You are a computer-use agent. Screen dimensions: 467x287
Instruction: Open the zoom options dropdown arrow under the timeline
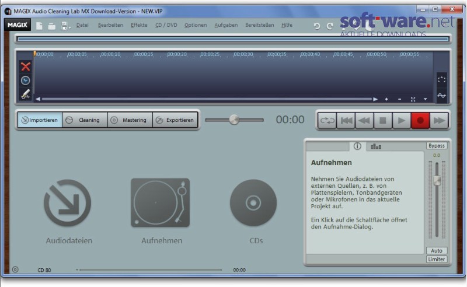tap(426, 99)
